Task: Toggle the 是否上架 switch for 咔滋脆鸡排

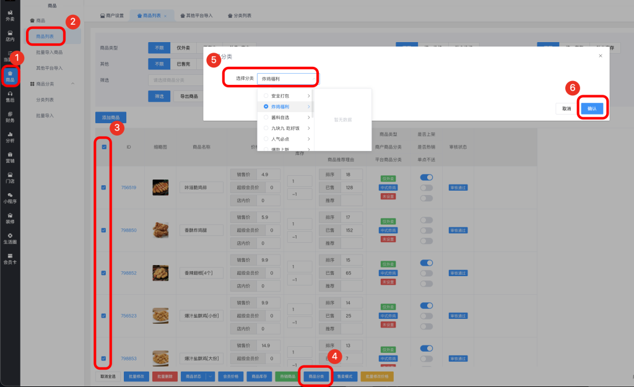Action: (x=427, y=177)
